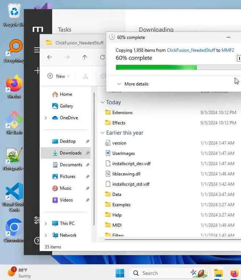Click navigation pane vertical scrollbar
Image resolution: width=241 pixels, height=280 pixels.
pyautogui.click(x=94, y=159)
